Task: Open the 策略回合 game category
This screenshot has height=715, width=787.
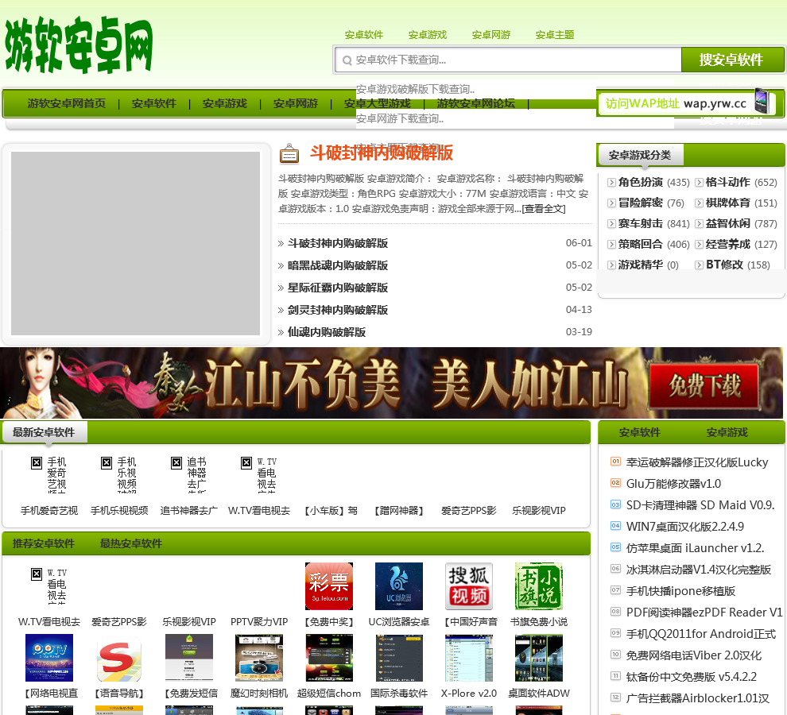Action: click(x=641, y=244)
